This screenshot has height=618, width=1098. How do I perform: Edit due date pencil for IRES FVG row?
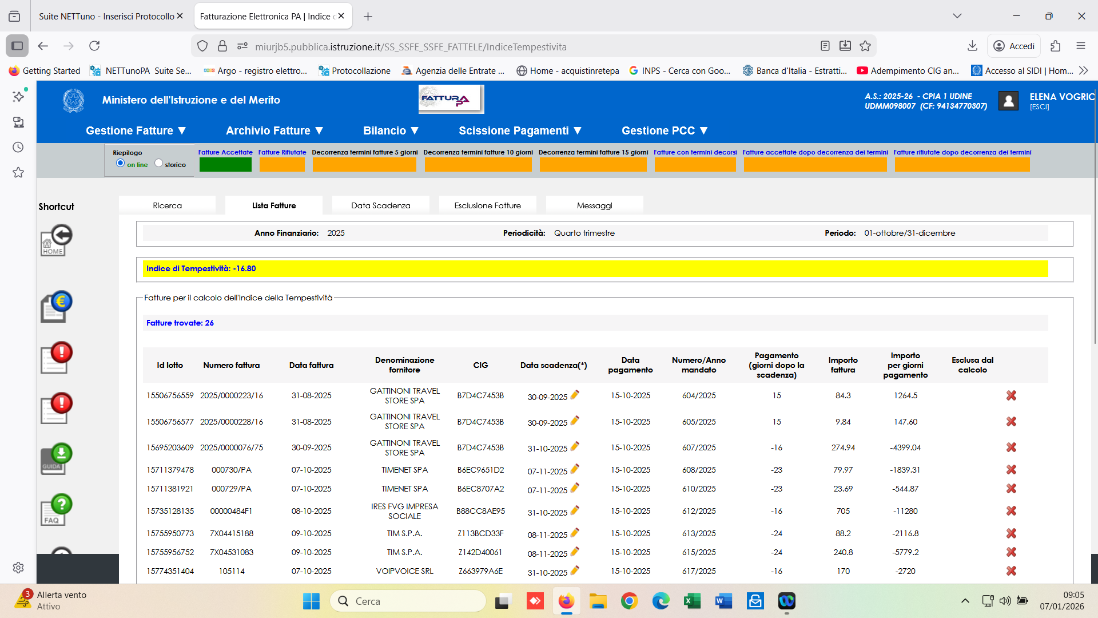point(575,510)
